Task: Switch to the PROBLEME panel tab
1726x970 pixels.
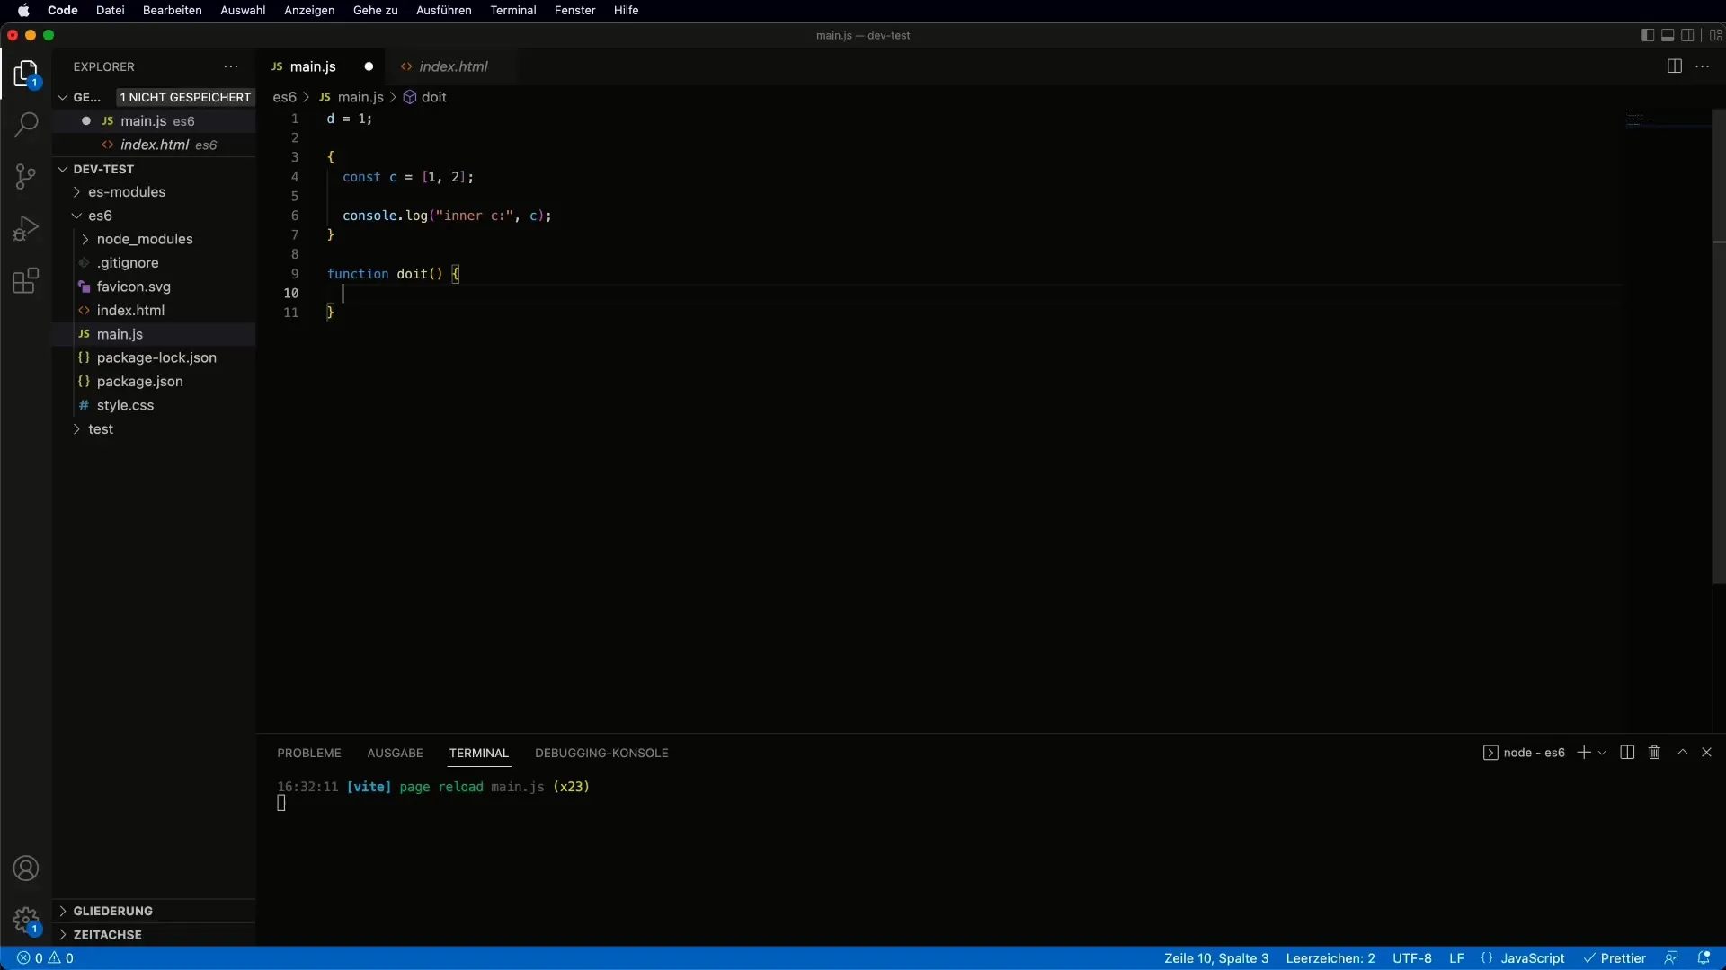Action: (309, 753)
